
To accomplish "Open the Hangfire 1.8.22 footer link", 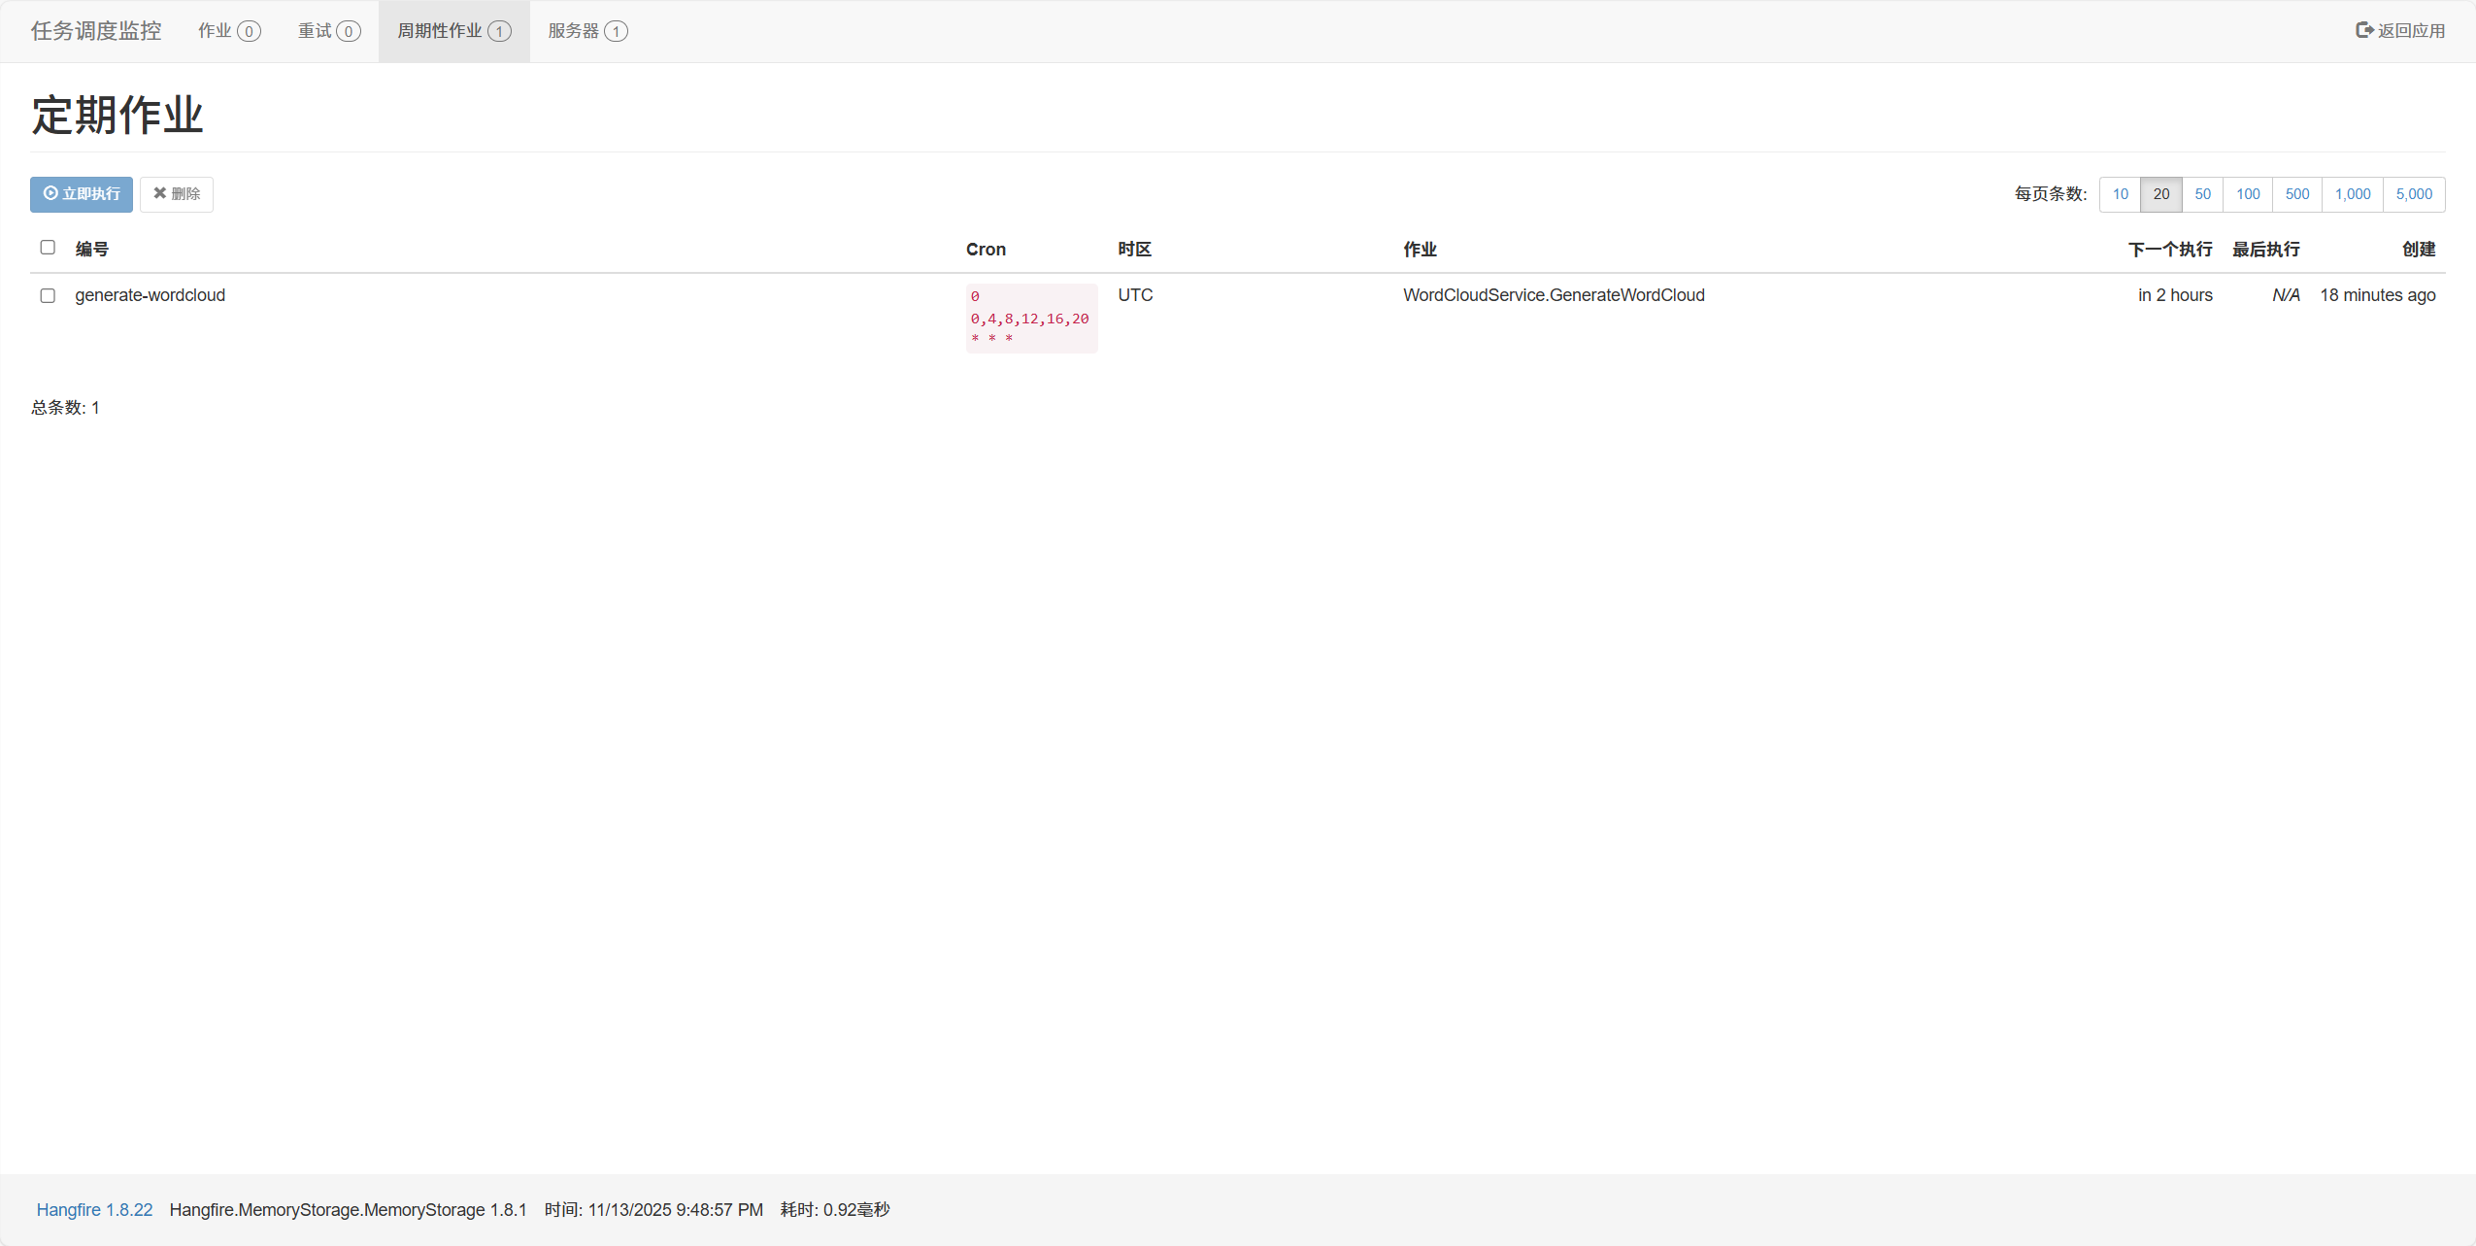I will [x=94, y=1210].
